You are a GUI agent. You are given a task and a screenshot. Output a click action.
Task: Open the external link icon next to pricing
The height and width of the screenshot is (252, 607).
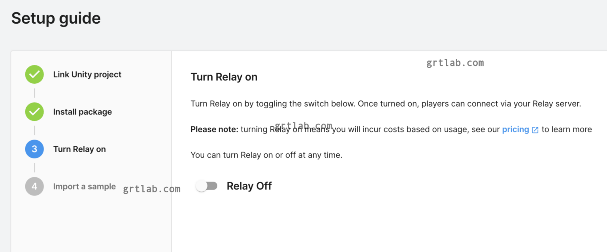click(x=536, y=130)
